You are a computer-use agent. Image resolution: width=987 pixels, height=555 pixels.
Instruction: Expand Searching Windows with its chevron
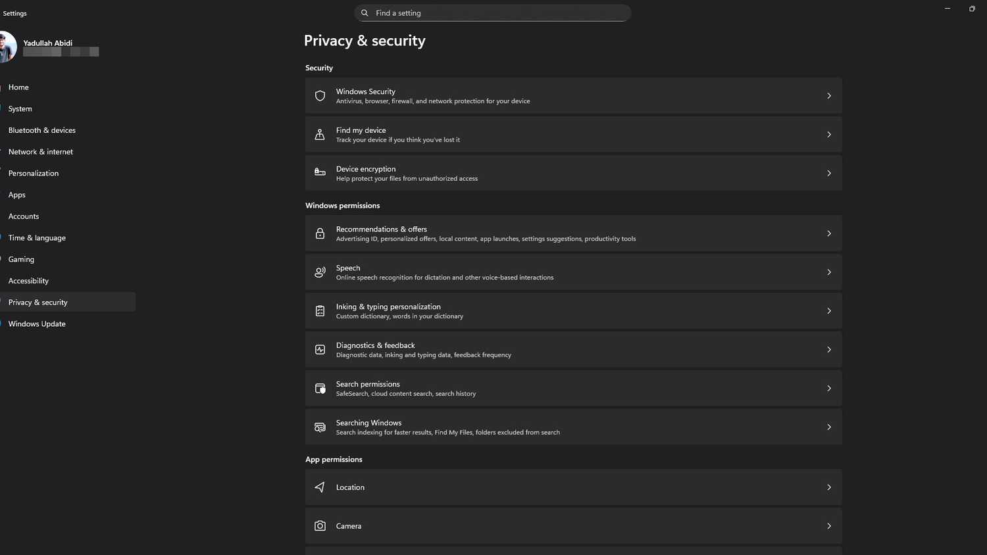click(x=828, y=427)
